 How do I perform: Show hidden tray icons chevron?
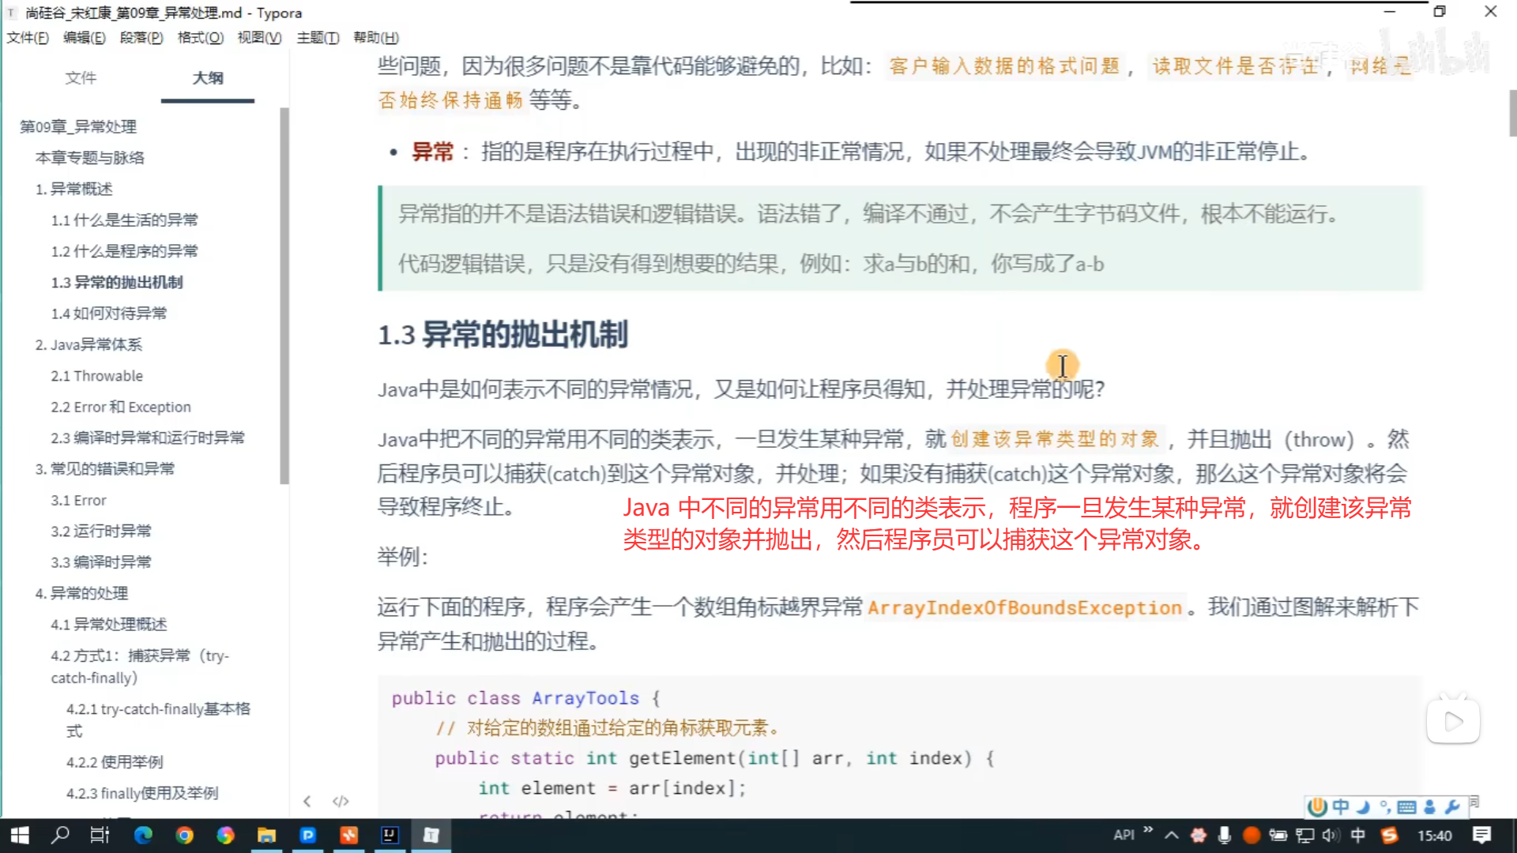pyautogui.click(x=1172, y=835)
